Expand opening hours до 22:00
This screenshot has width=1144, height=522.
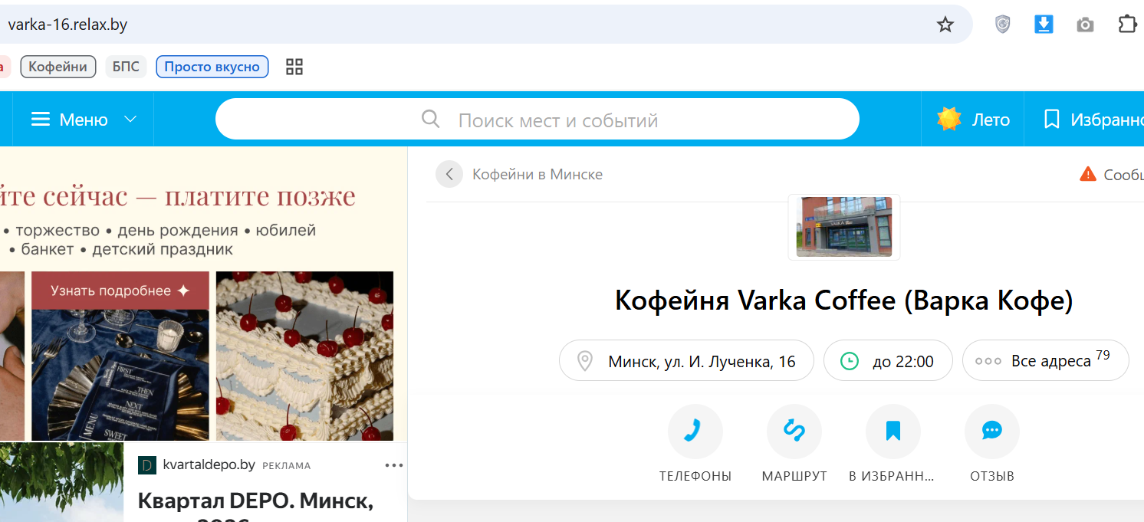click(888, 360)
